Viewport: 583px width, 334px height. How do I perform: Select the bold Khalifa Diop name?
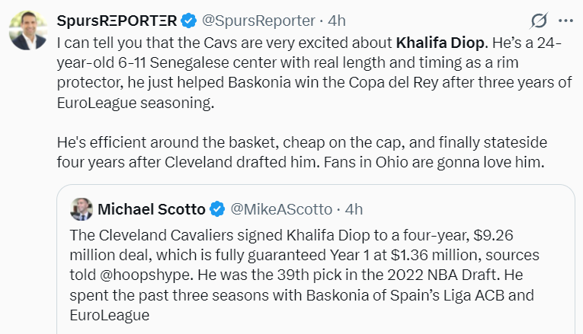(440, 43)
